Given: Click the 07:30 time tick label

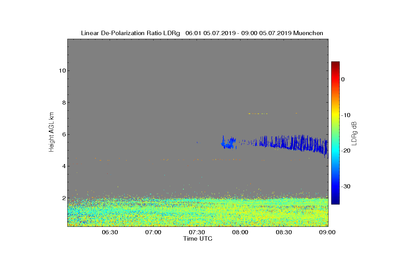Looking at the screenshot, I should click(x=197, y=232).
